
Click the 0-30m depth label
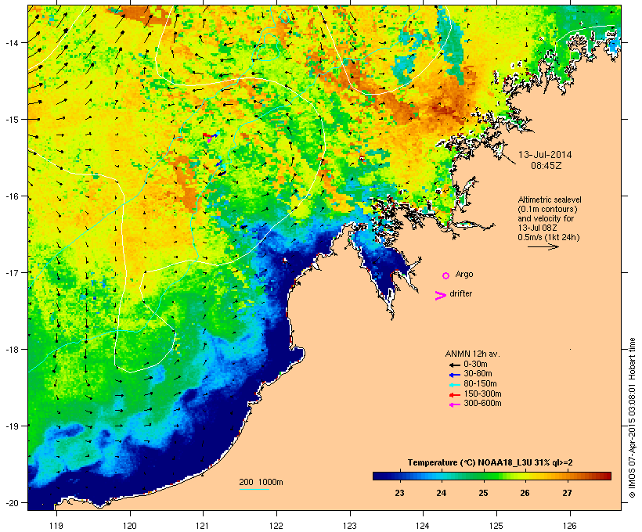tap(475, 365)
